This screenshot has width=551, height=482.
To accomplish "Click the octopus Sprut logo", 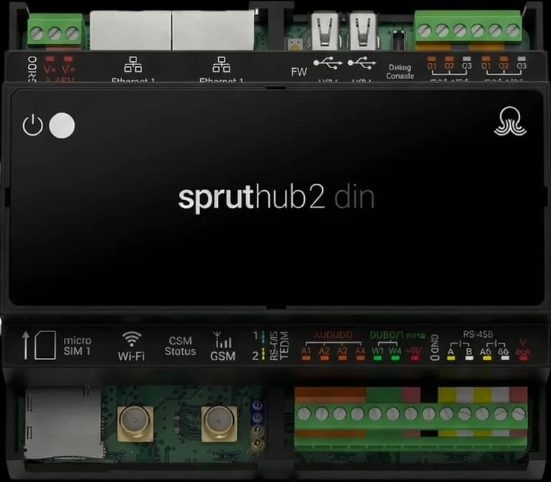I will [510, 120].
